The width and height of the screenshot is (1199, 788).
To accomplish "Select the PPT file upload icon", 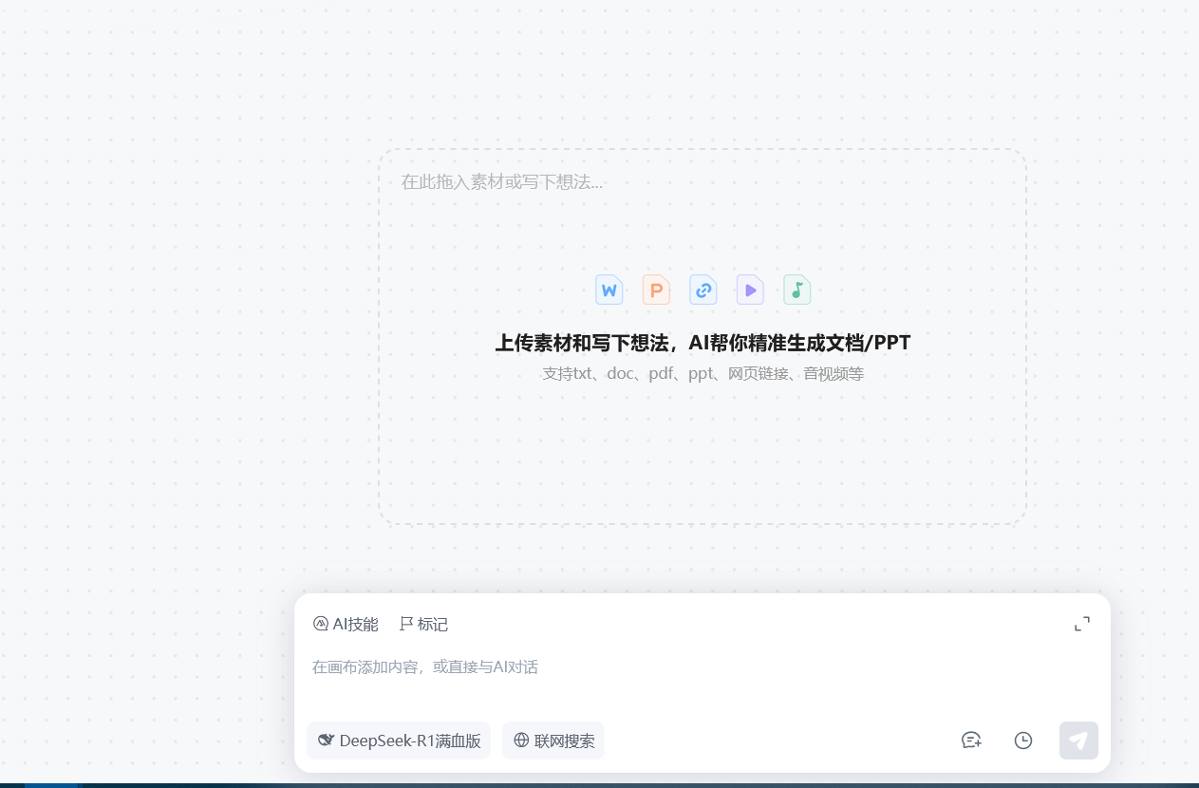I will click(656, 290).
